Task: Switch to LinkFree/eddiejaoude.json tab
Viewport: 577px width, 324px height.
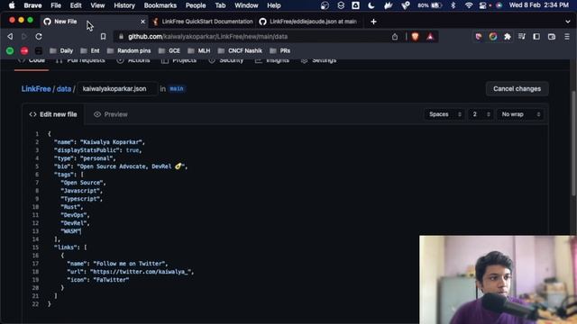Action: (x=309, y=22)
